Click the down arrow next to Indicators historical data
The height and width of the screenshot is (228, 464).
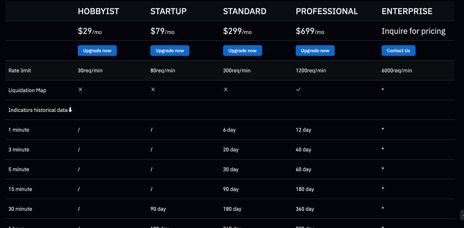70,110
